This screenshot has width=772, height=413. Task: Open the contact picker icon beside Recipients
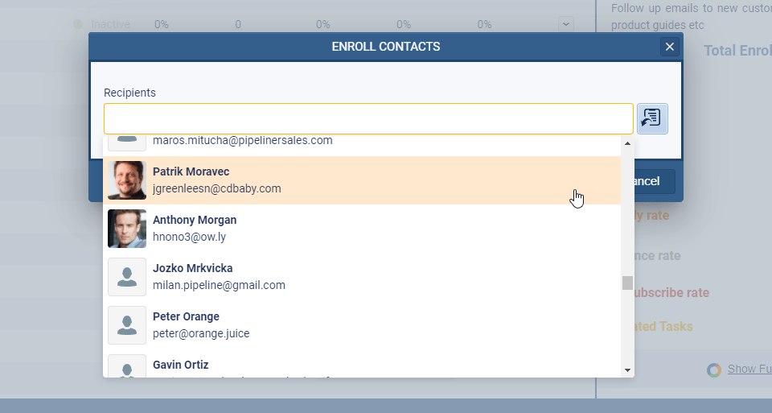(651, 118)
